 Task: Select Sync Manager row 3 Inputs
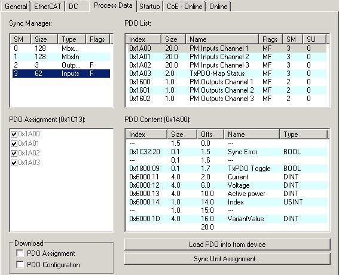(61, 74)
